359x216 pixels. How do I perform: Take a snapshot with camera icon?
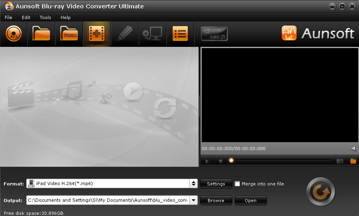(340, 161)
